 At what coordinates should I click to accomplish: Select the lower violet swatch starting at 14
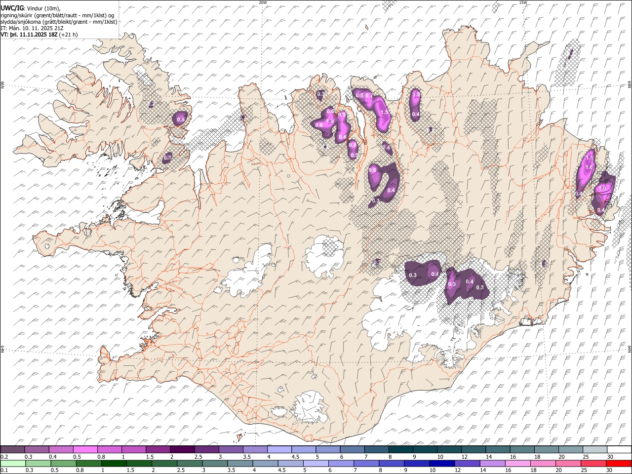pos(492,463)
